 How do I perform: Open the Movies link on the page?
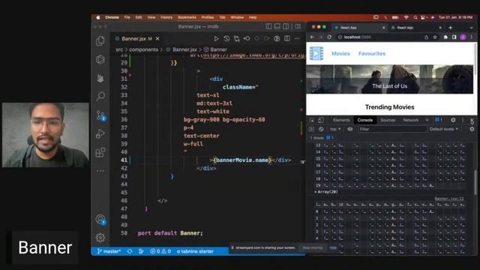340,53
